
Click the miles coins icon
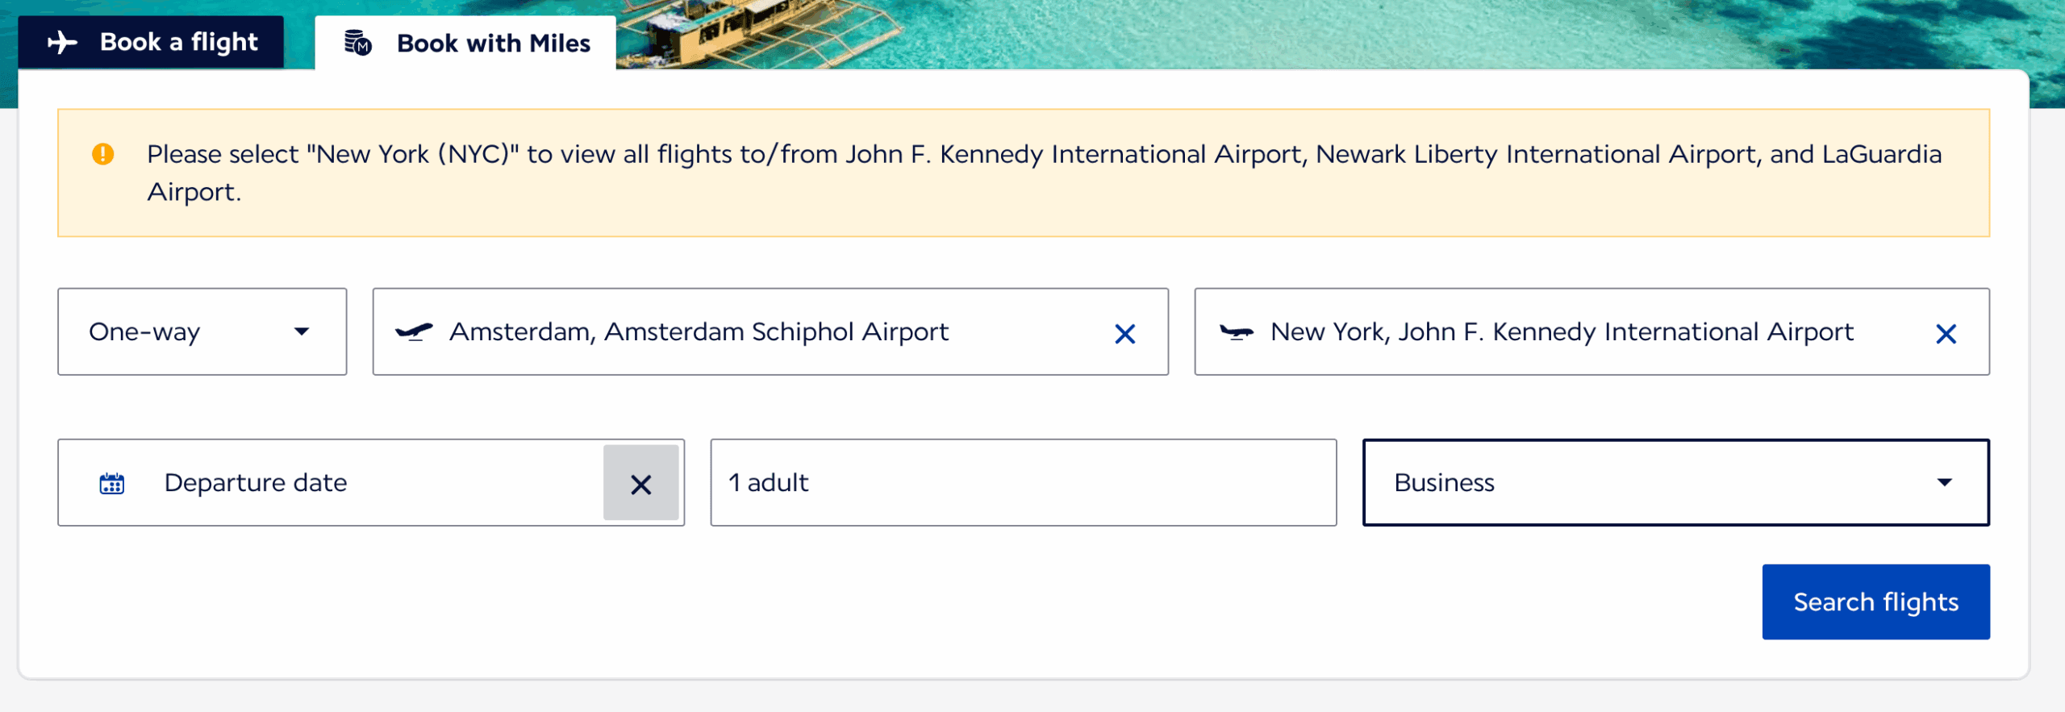[357, 43]
